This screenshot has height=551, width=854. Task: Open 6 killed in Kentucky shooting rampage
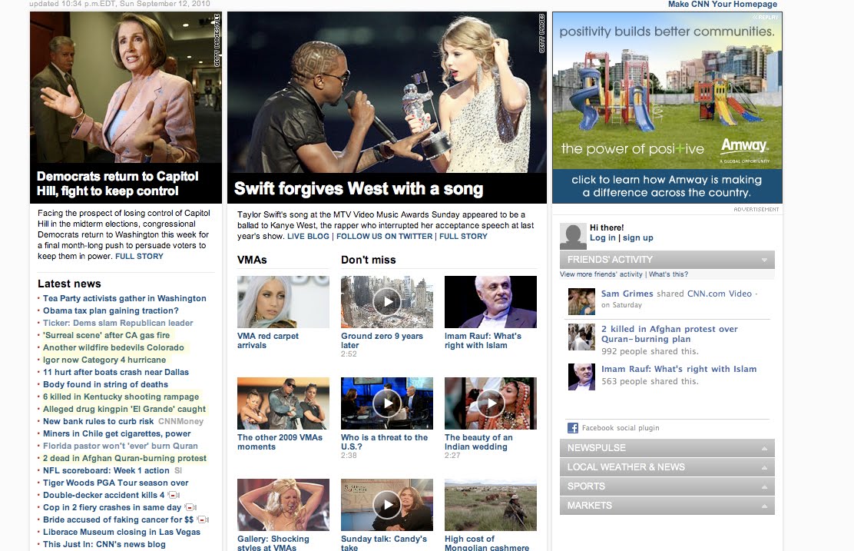coord(121,397)
